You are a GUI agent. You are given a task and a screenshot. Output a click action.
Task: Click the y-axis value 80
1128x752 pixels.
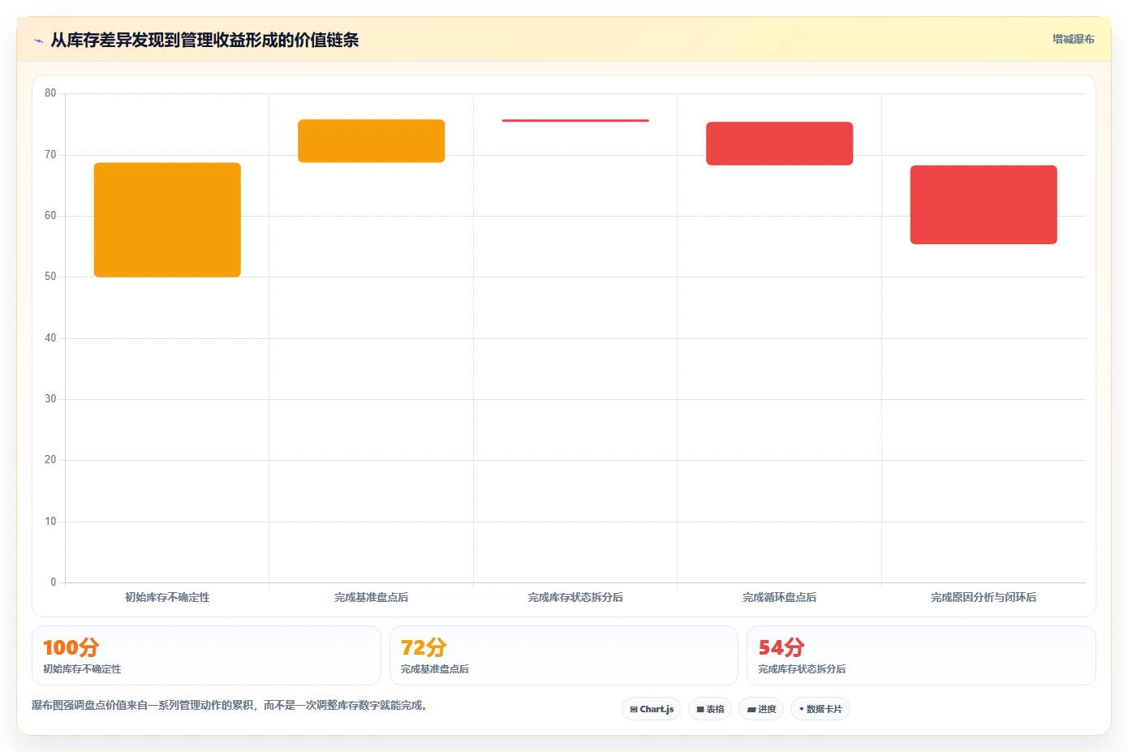(x=50, y=93)
